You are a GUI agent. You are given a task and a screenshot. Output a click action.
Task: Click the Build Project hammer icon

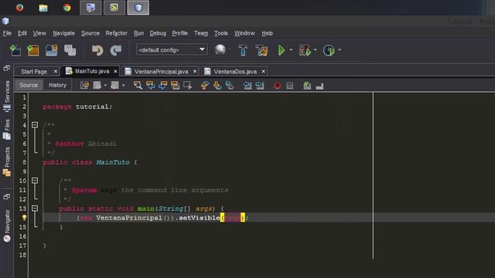pos(242,50)
